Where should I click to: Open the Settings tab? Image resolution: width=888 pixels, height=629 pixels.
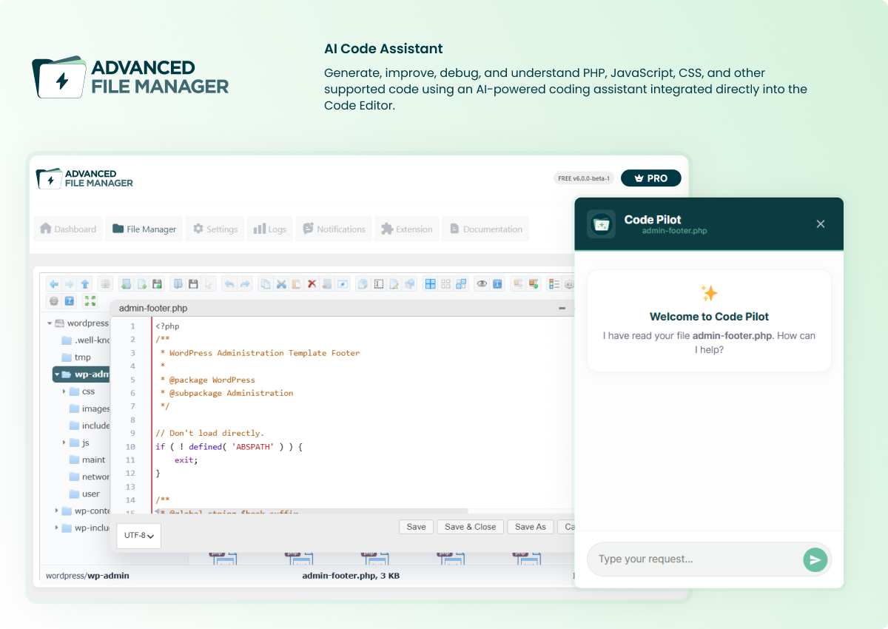215,229
